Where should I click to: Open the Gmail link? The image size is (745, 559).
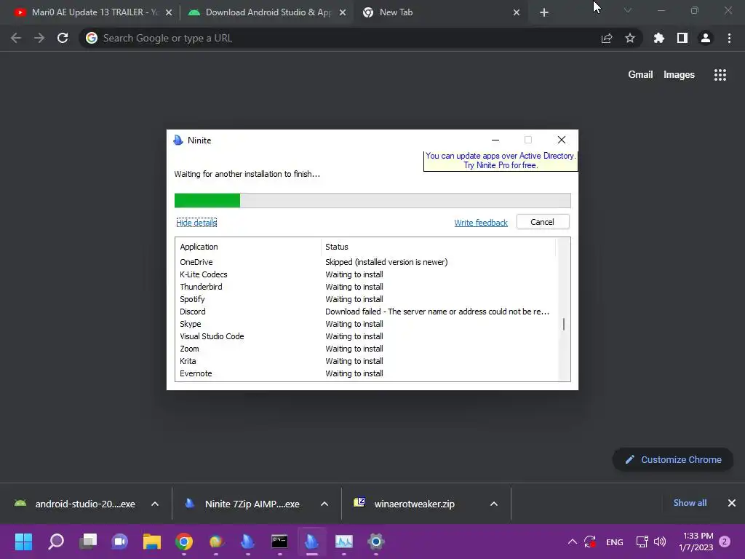(640, 75)
